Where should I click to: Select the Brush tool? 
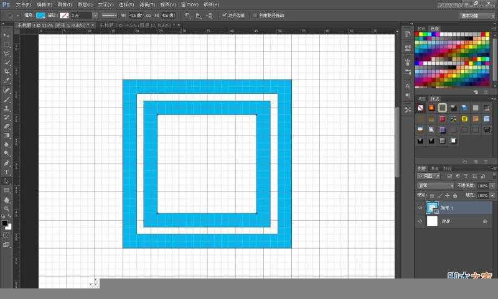coord(6,99)
